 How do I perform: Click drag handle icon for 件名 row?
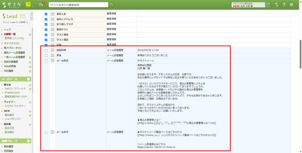point(53,56)
